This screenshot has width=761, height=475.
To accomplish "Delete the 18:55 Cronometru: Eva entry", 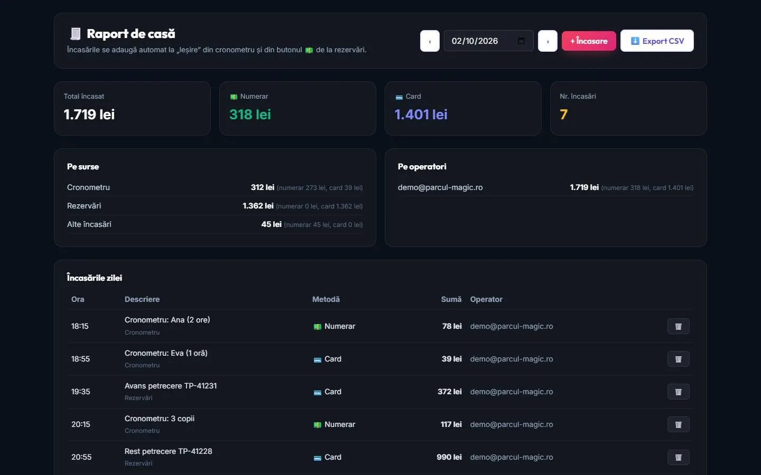I will [x=679, y=359].
